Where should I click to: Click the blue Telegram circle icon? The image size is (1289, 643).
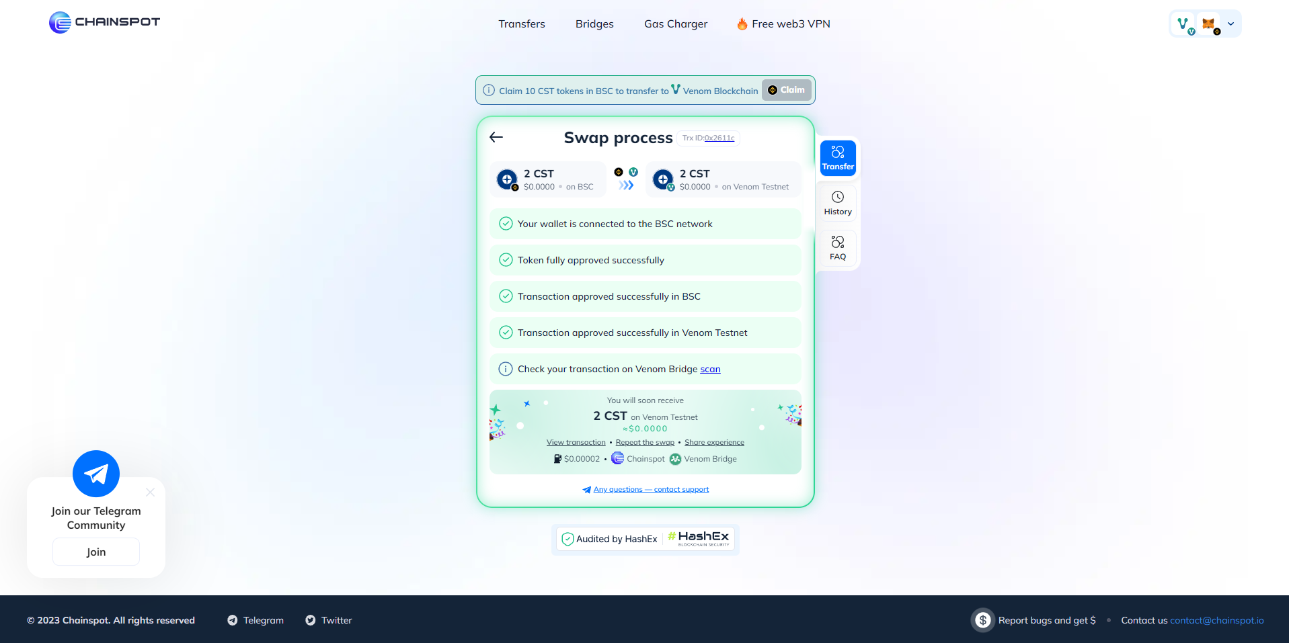pos(96,474)
